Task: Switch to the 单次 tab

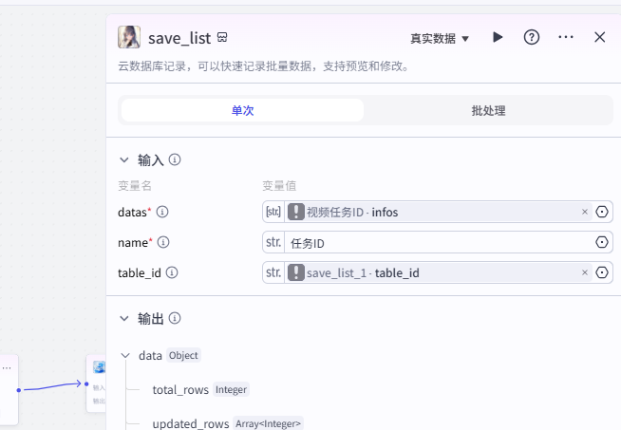Action: coord(242,110)
